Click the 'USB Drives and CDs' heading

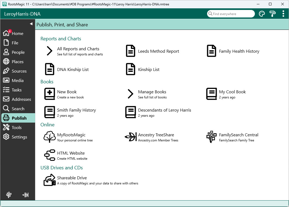tap(62, 167)
